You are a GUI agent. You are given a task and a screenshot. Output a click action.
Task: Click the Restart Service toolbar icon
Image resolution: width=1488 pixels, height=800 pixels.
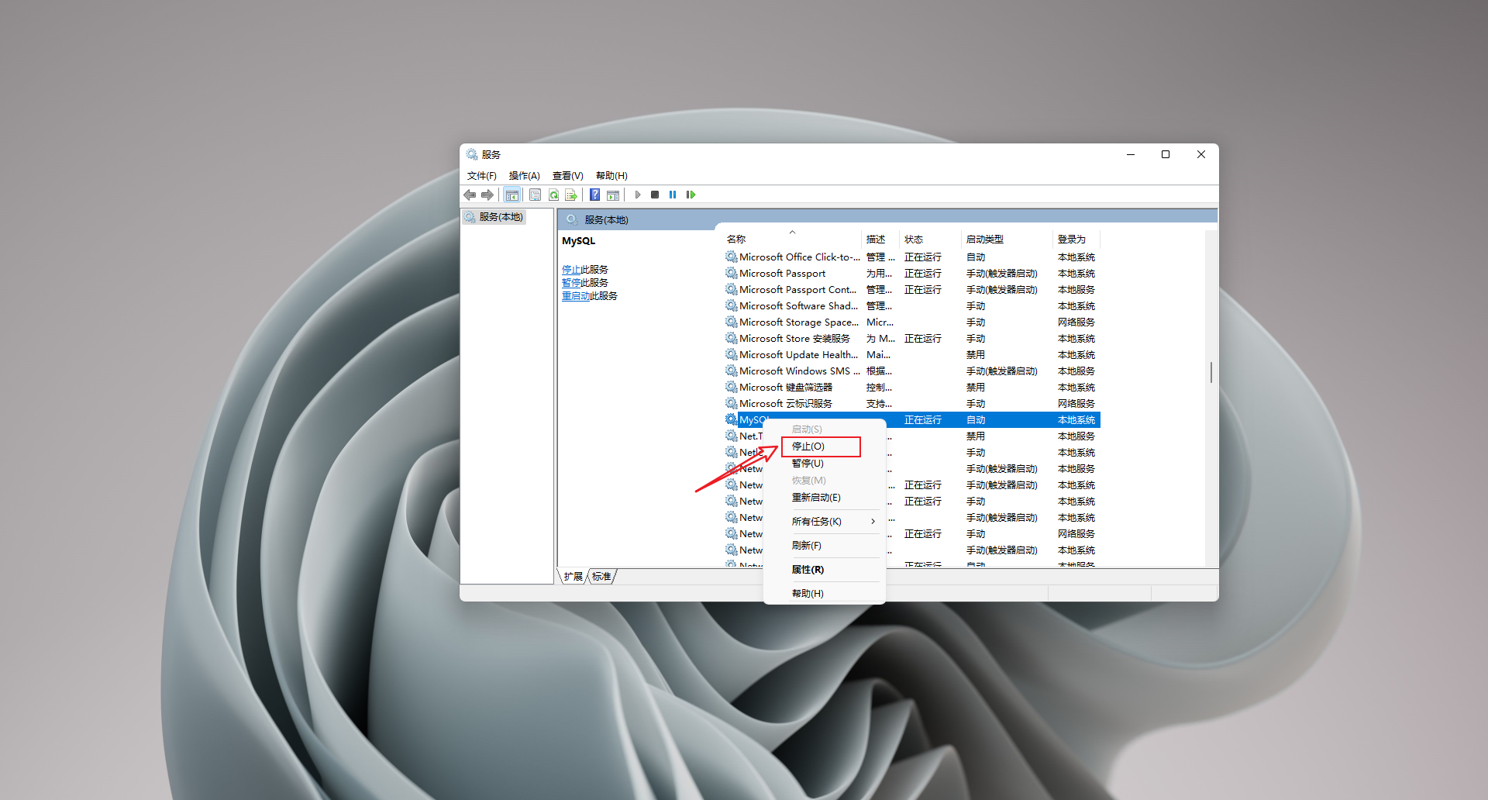[x=691, y=195]
